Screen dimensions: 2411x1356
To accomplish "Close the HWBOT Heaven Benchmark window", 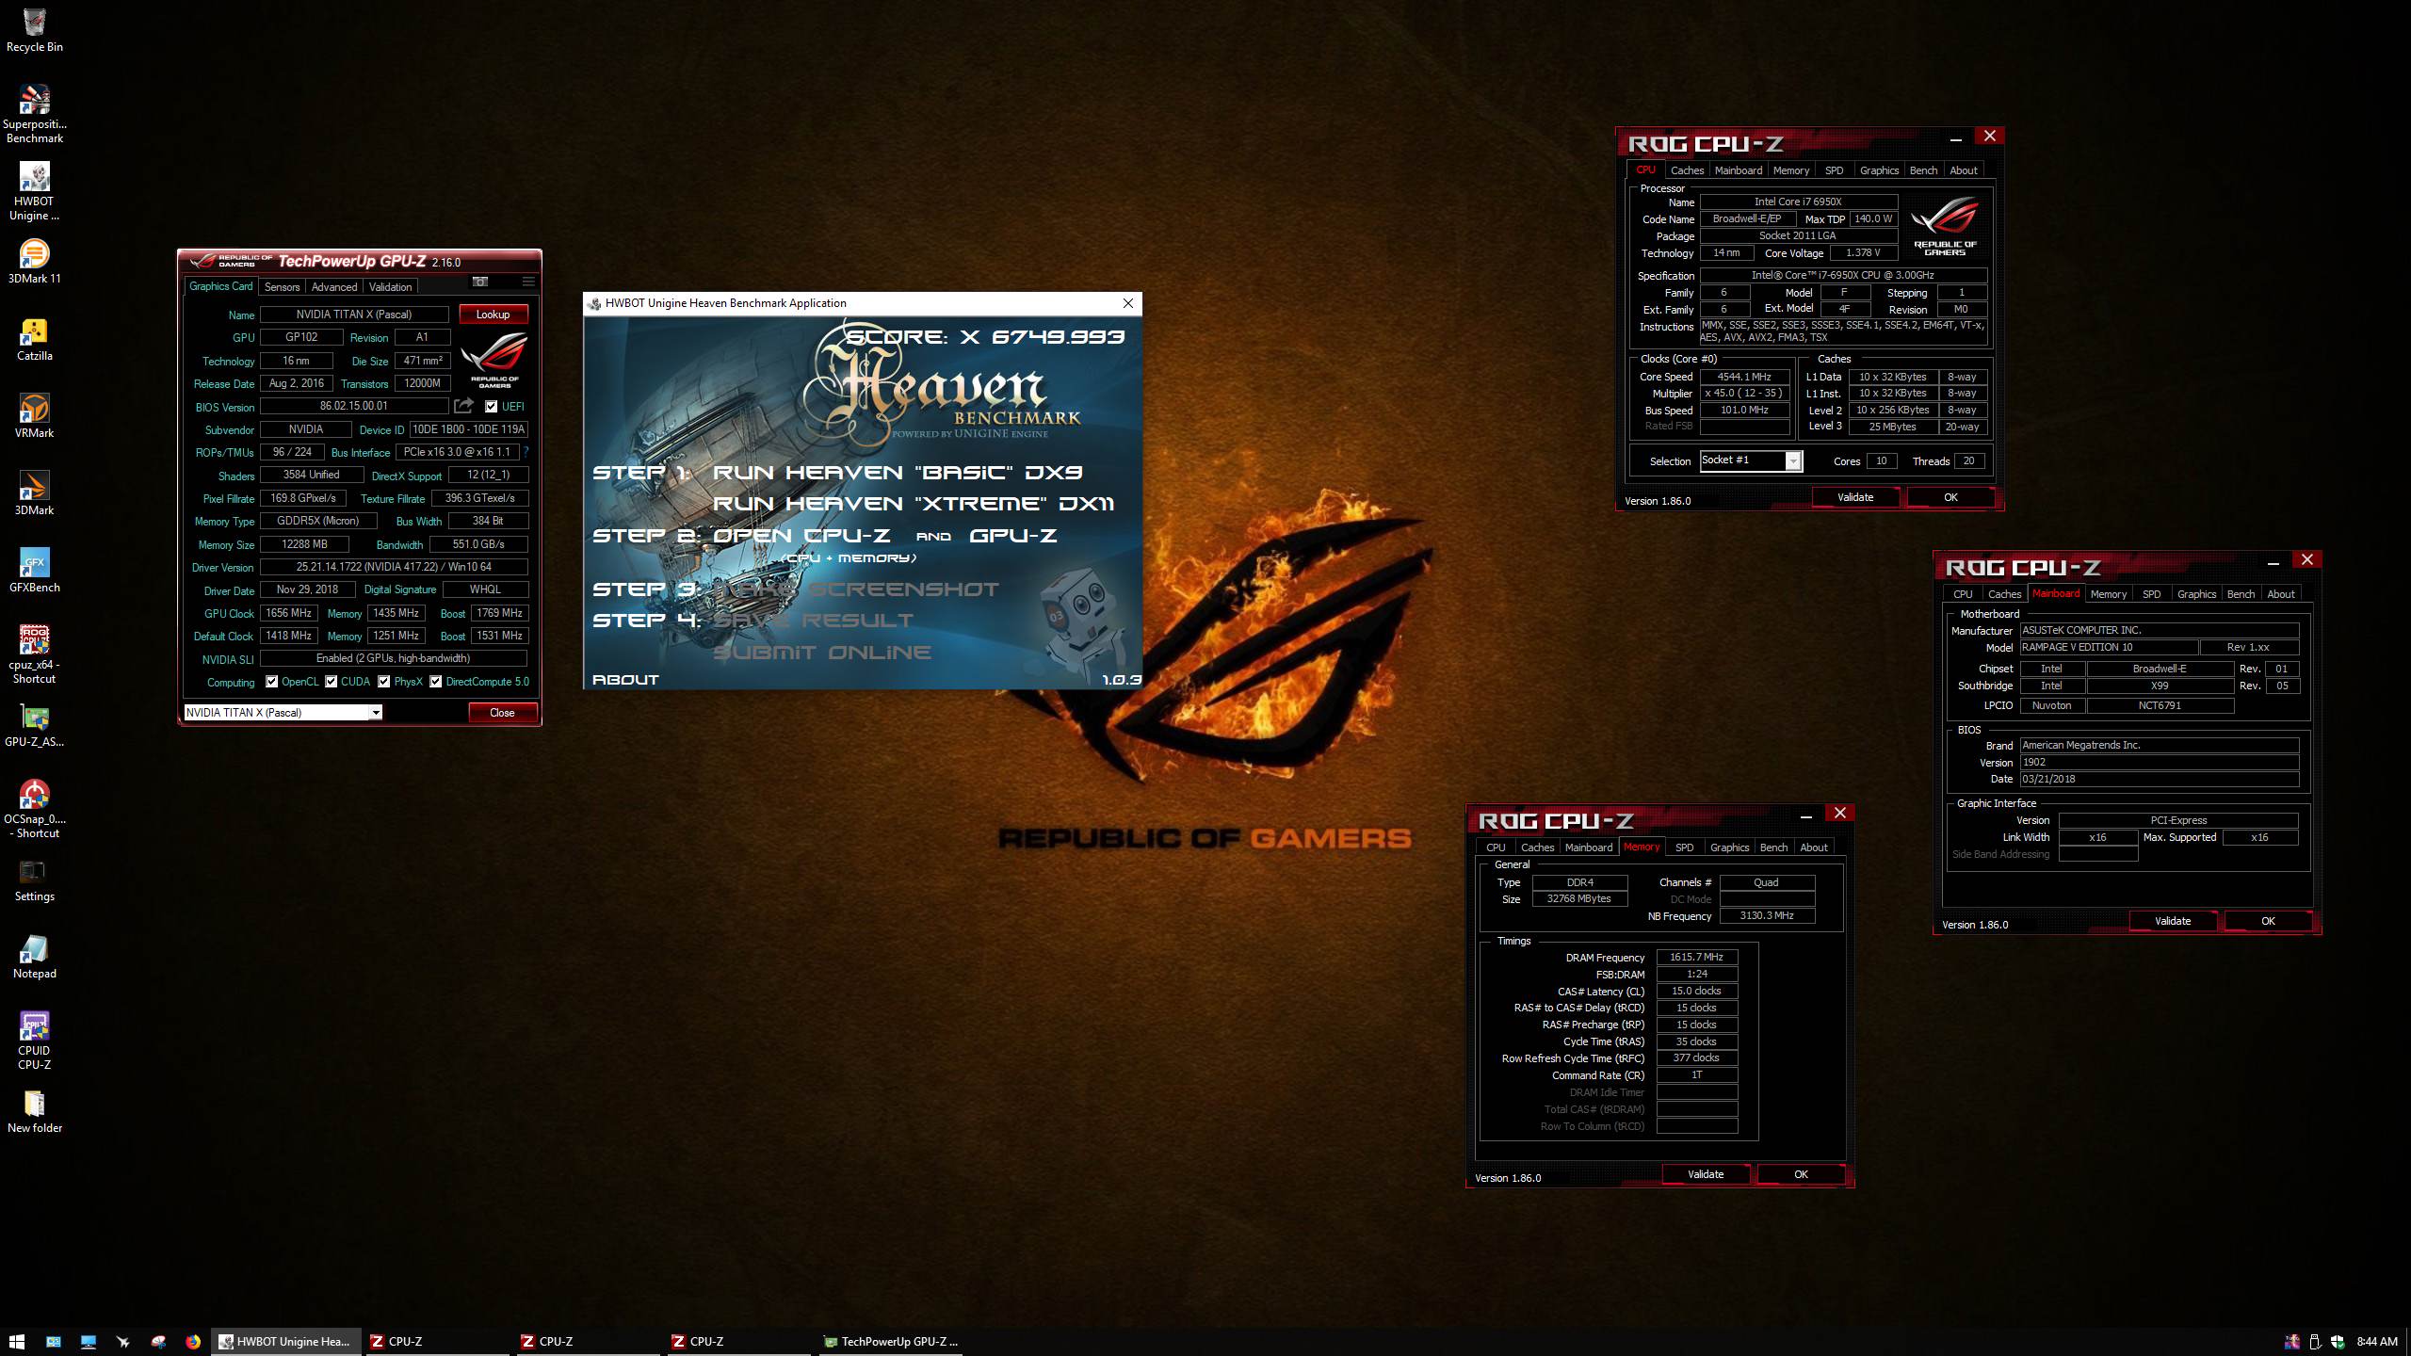I will tap(1127, 303).
